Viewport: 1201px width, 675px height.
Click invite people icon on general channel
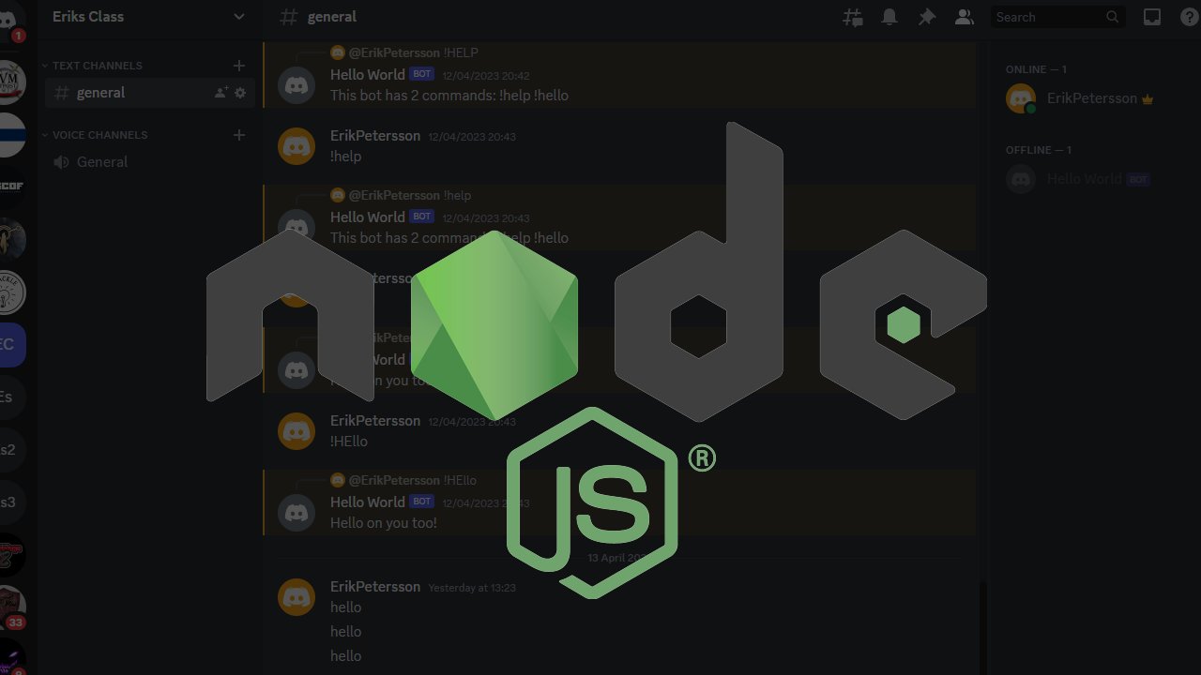point(220,93)
